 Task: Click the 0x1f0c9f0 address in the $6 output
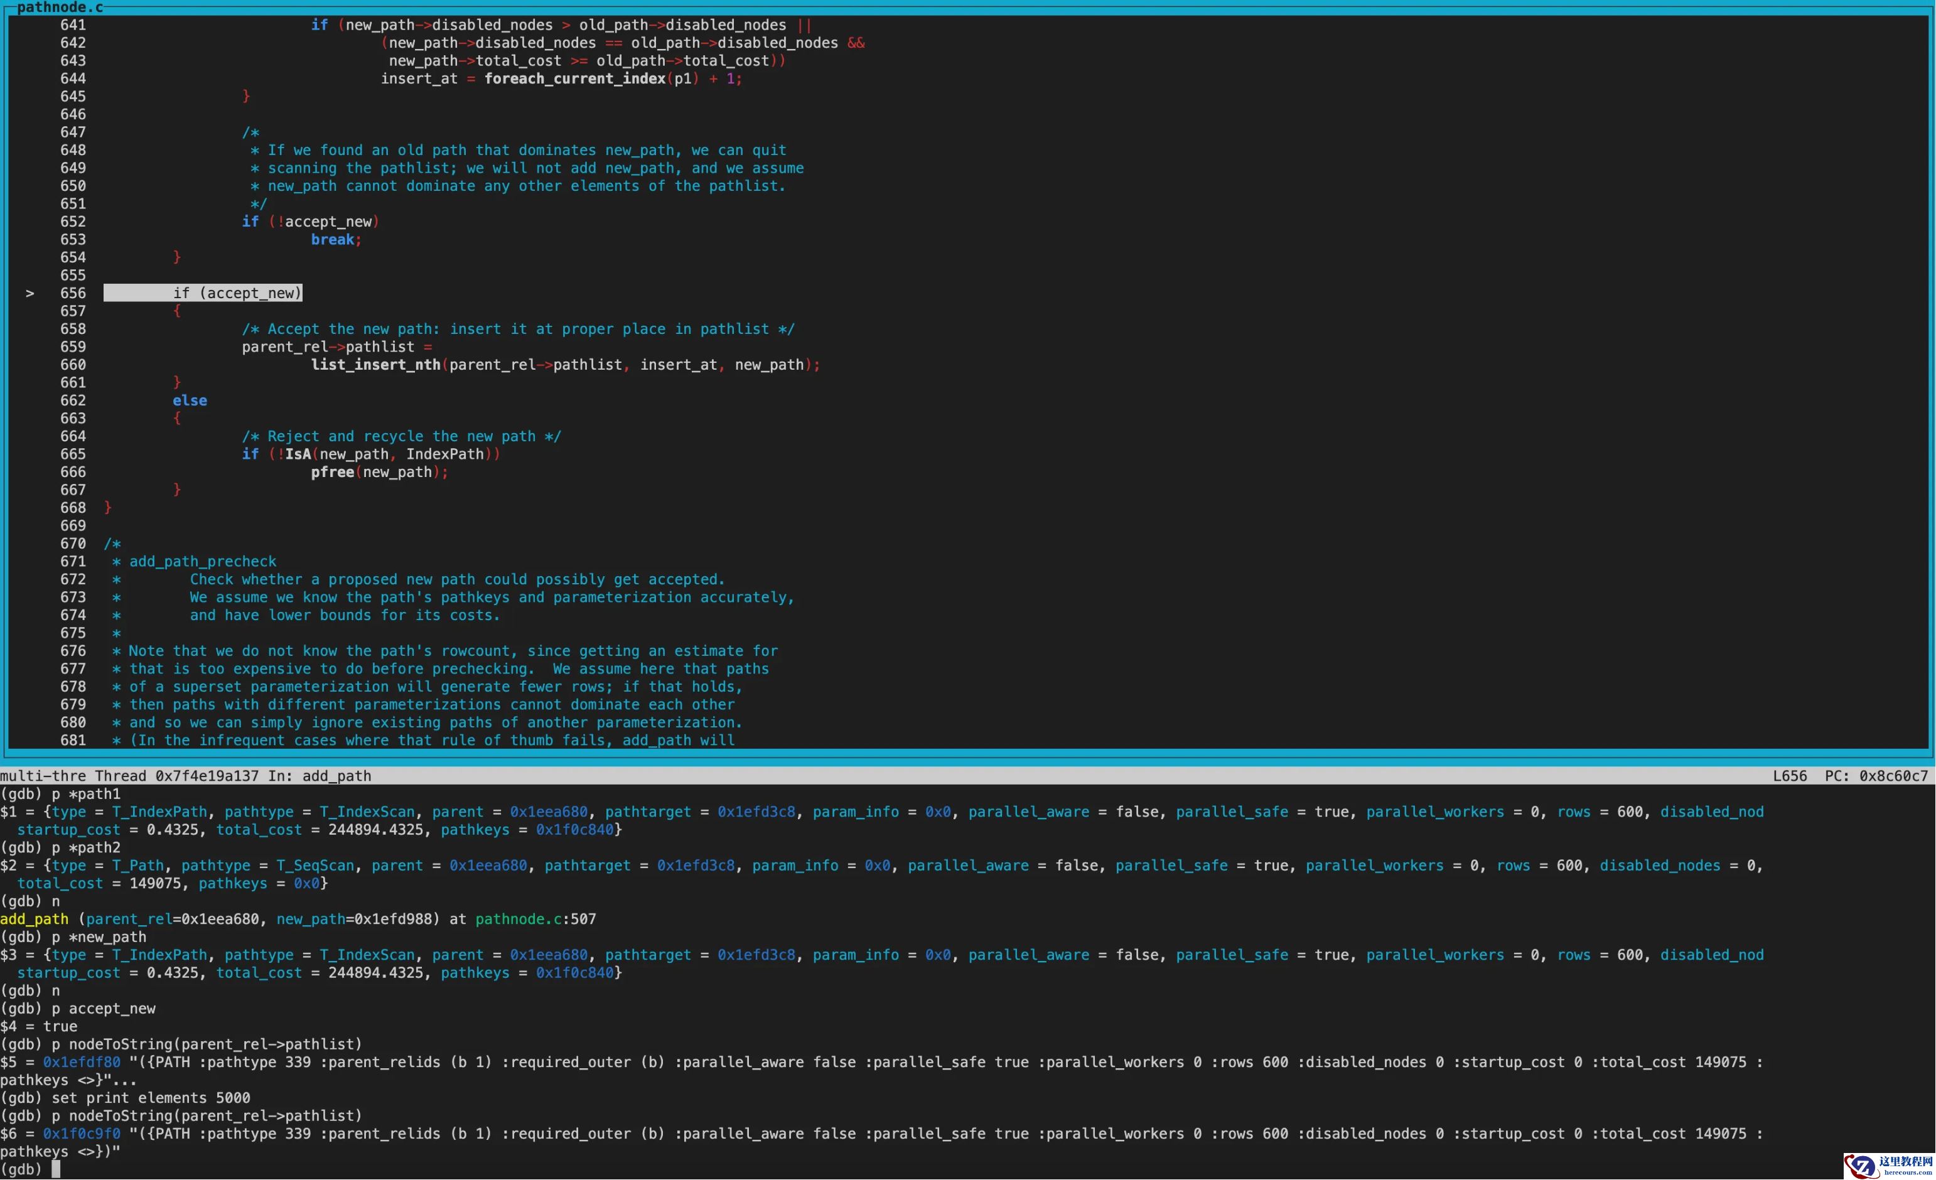click(x=82, y=1134)
